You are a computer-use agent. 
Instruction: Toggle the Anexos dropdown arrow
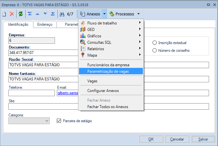tap(104, 14)
